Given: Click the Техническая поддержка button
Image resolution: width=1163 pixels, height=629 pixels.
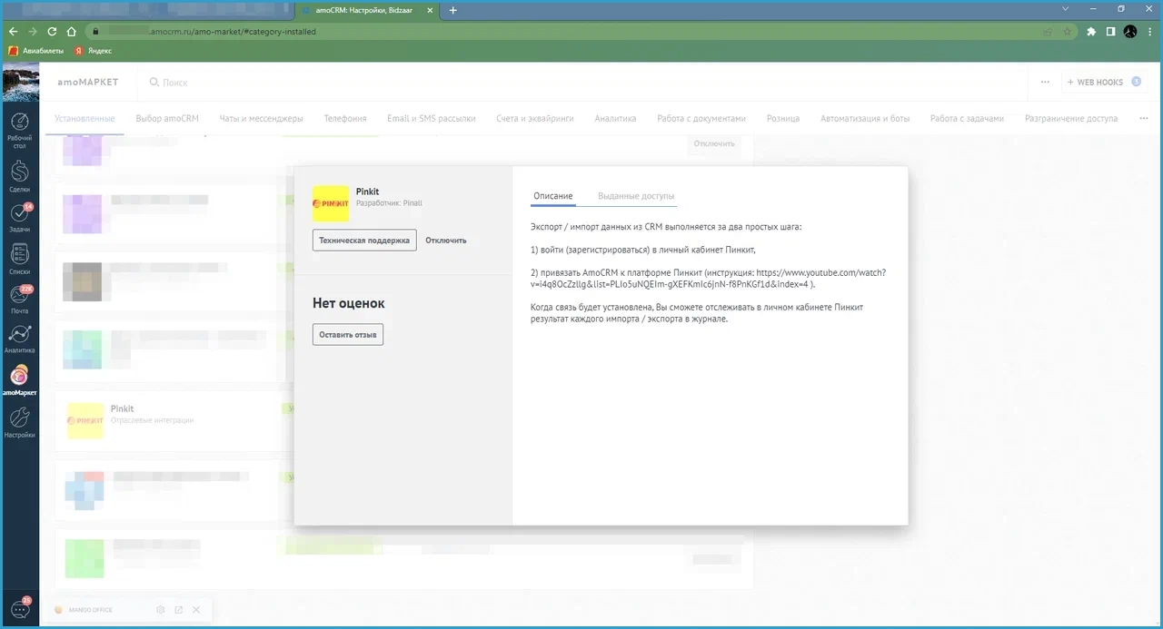Looking at the screenshot, I should click(364, 241).
